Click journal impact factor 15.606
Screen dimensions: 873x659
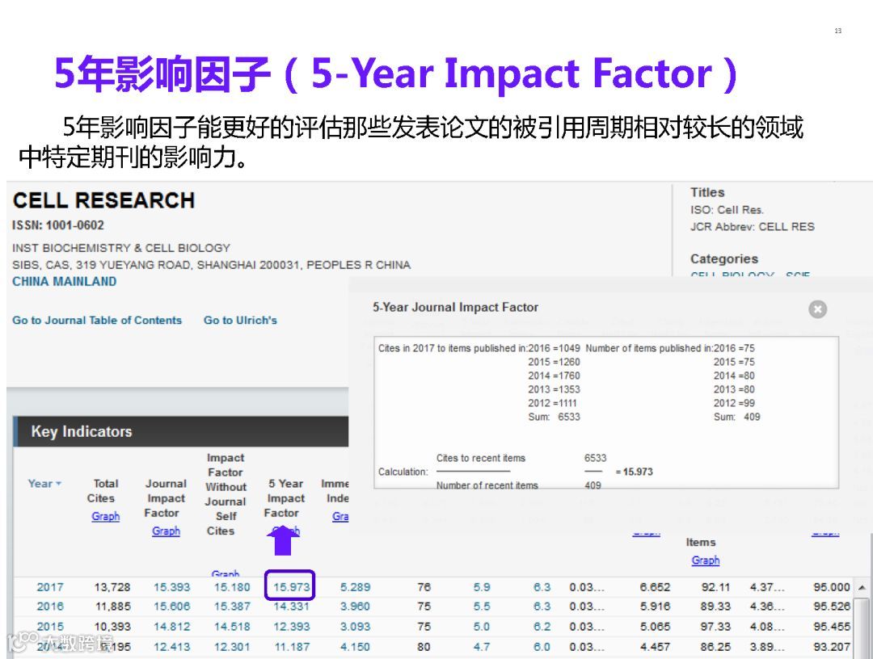(171, 607)
